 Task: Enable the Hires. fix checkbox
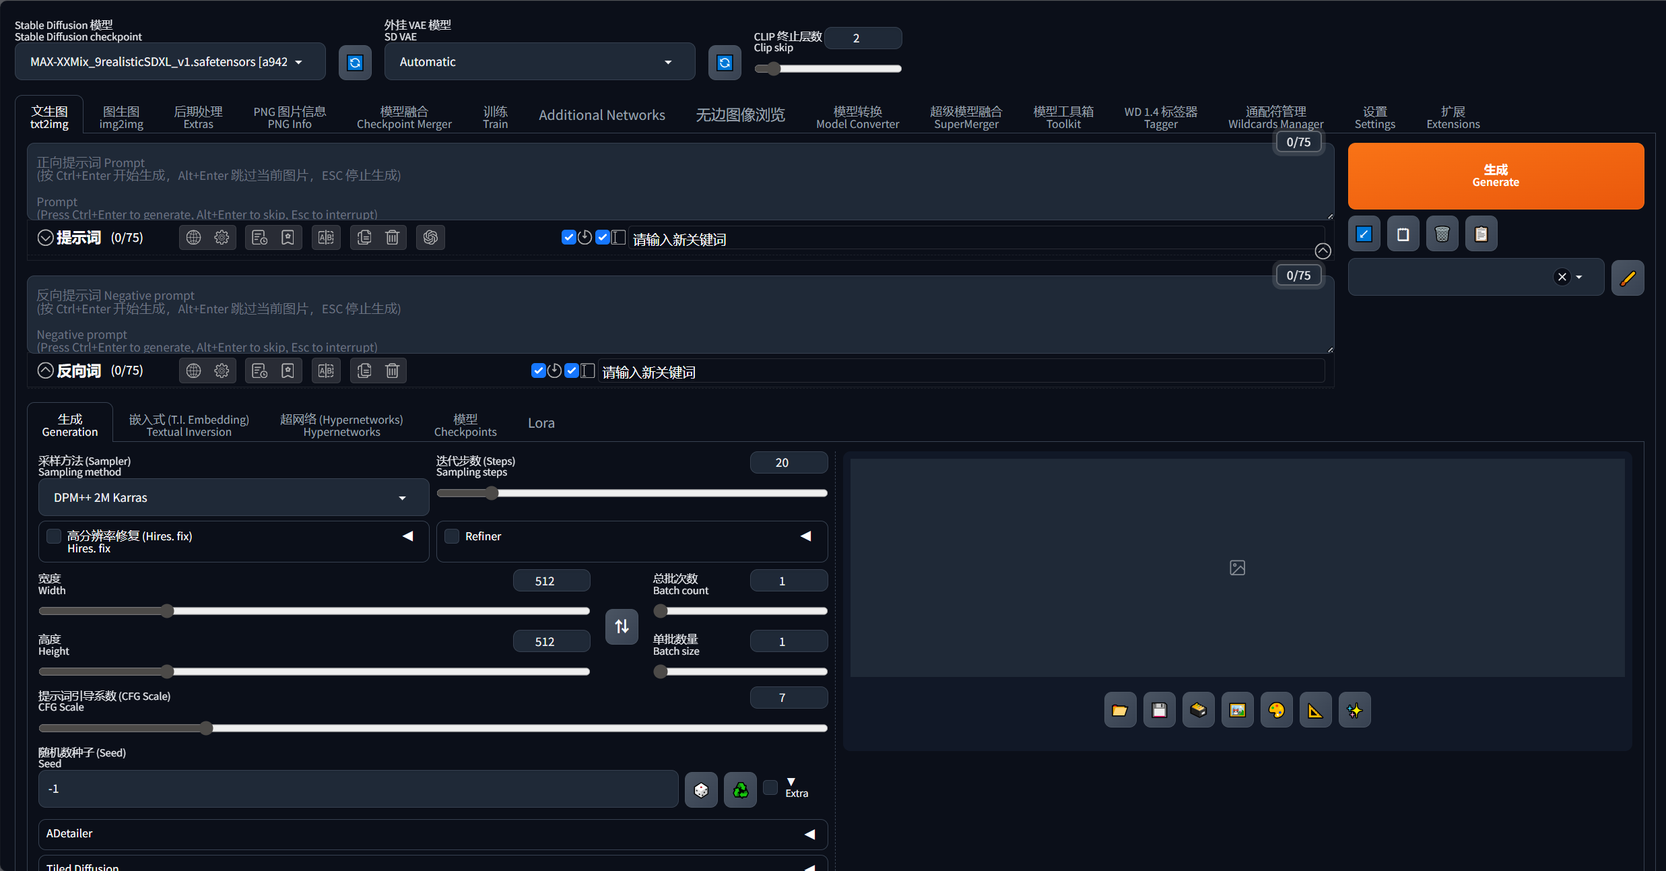(x=54, y=536)
